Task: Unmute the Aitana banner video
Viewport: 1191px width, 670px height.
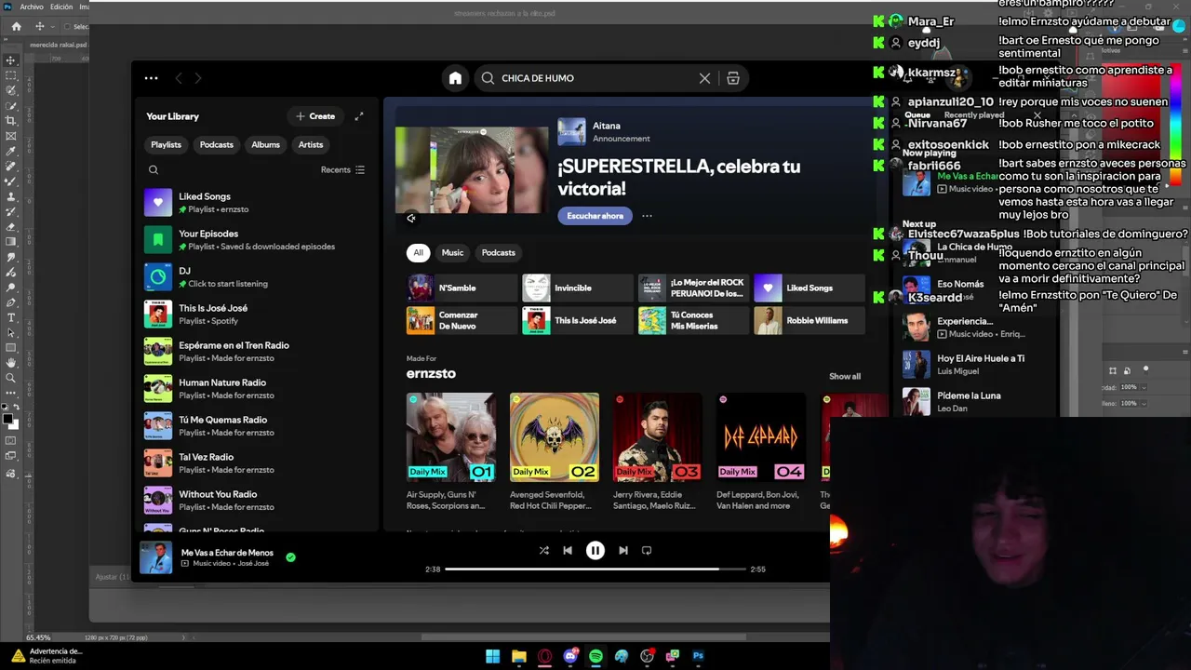Action: point(411,219)
